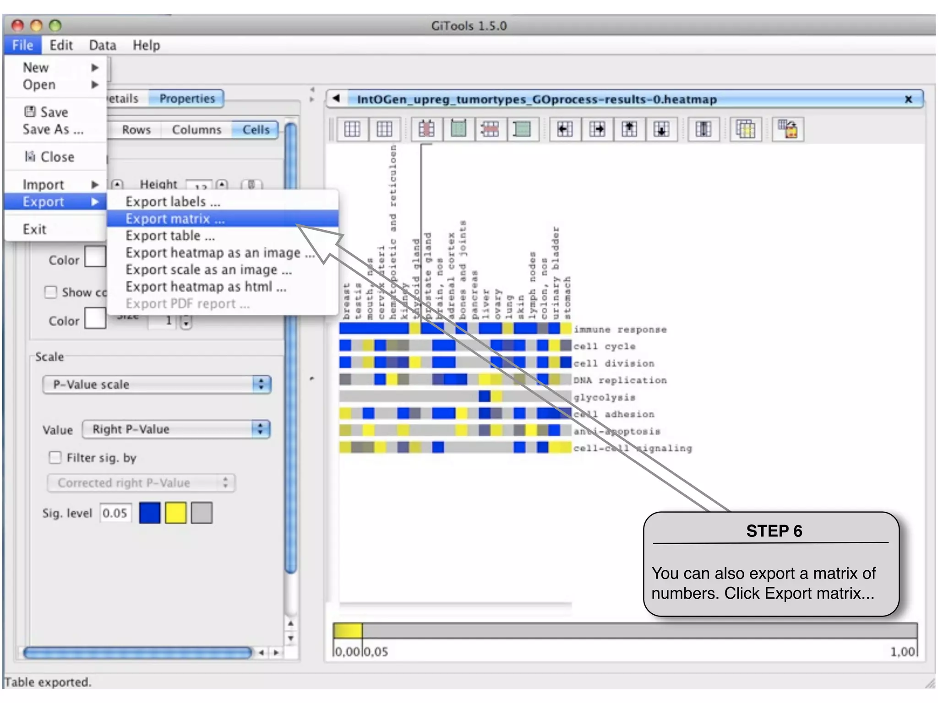Click the hide selected columns icon
Screen dimensions: 938x703
pyautogui.click(x=426, y=130)
